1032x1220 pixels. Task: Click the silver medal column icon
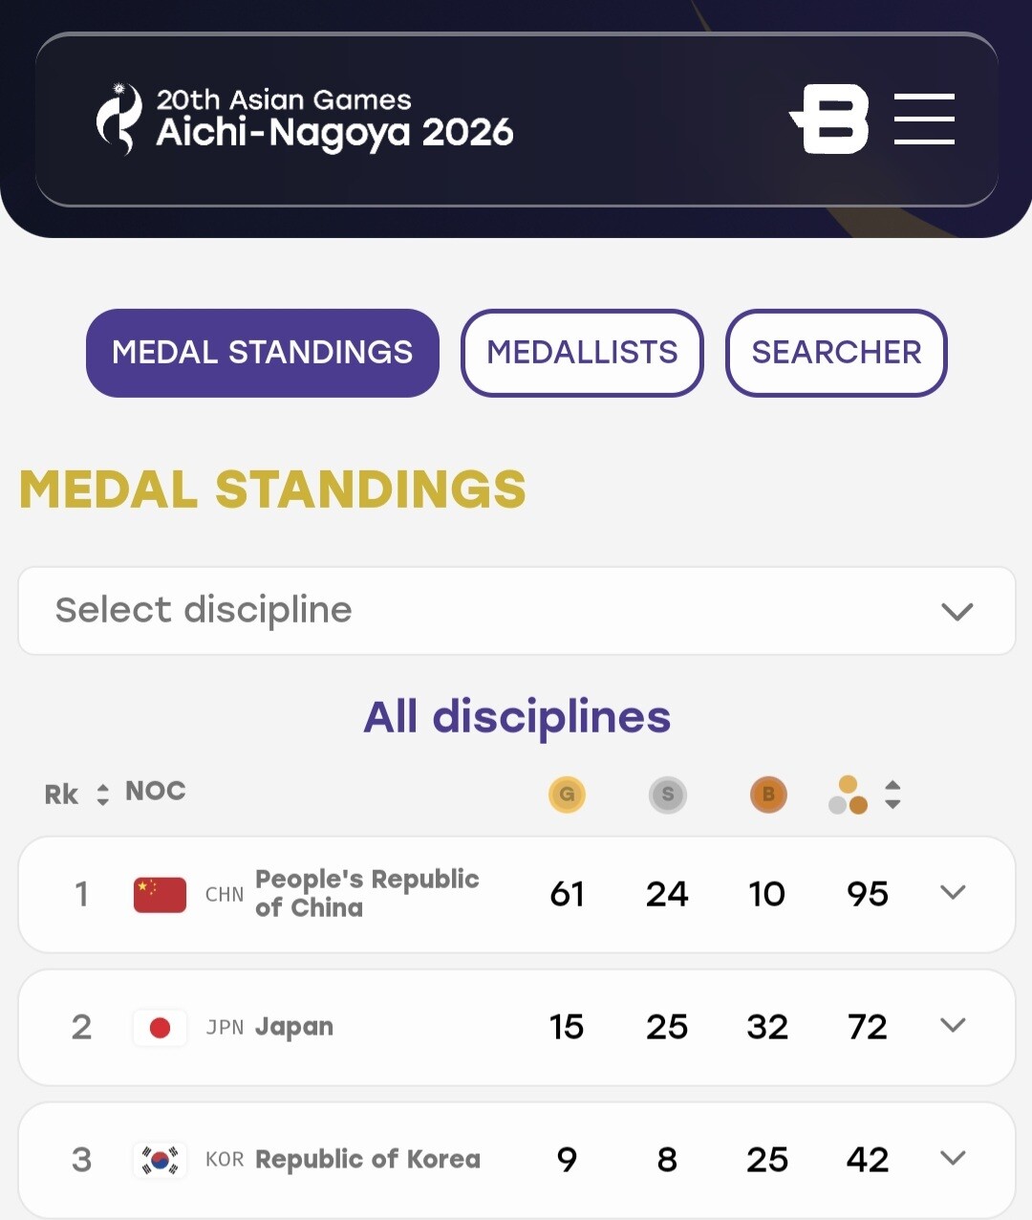point(667,795)
